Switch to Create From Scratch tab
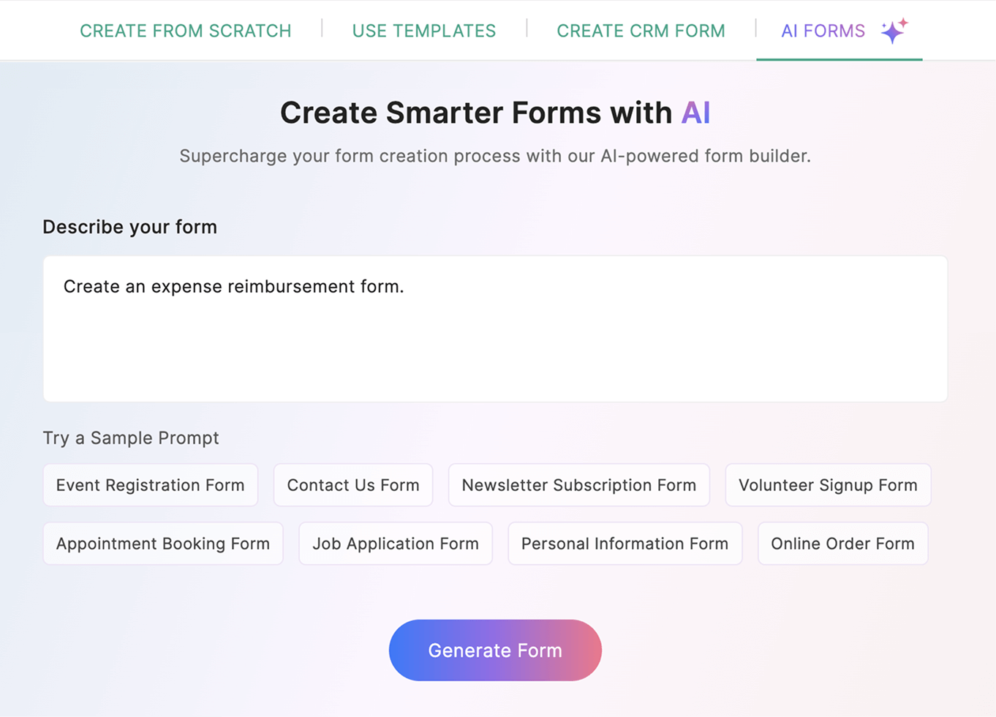Viewport: 996px width, 717px height. pyautogui.click(x=185, y=31)
